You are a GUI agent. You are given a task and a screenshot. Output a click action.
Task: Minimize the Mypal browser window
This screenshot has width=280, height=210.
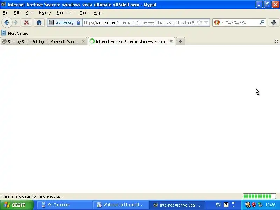pos(259,5)
